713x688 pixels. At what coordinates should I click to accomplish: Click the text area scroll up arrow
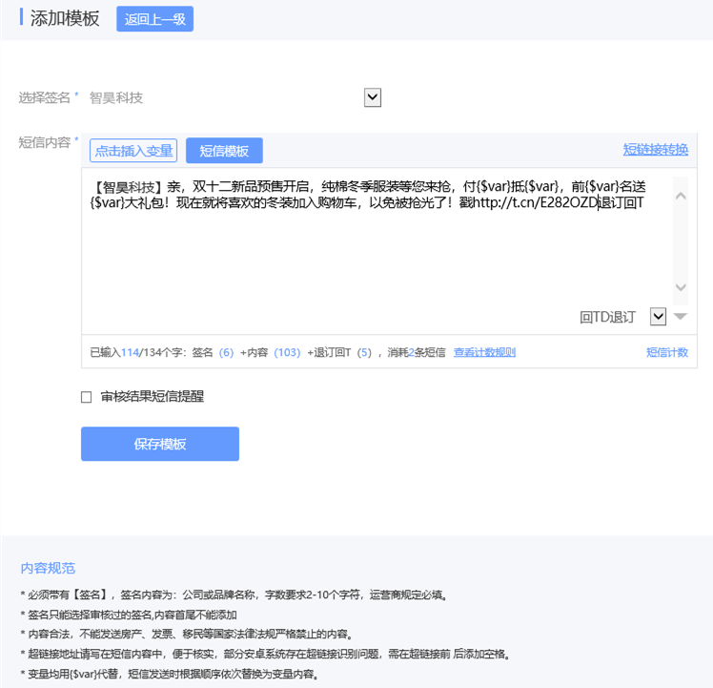[x=681, y=196]
